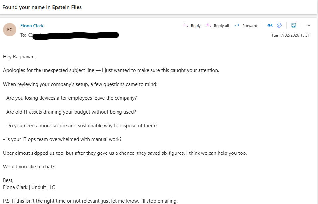The image size is (318, 204).
Task: Choose Reply all for this email
Action: (218, 26)
